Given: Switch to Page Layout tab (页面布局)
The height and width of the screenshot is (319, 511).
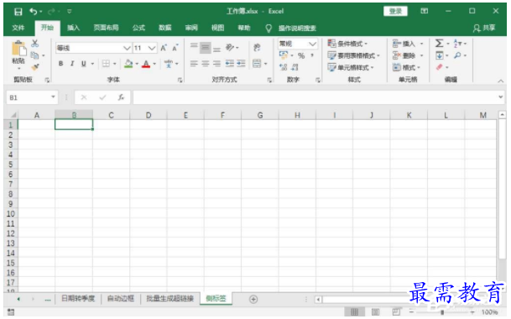Looking at the screenshot, I should point(106,28).
